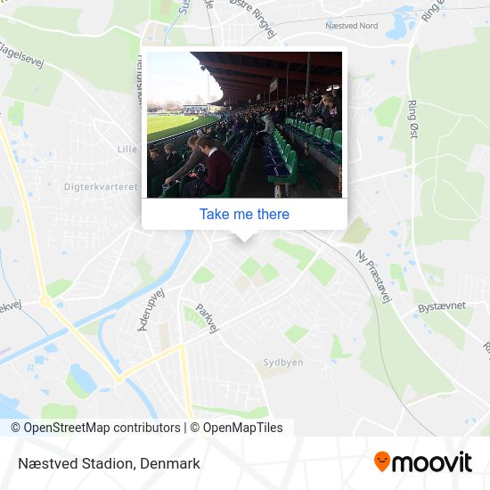This screenshot has width=490, height=490.
Task: Click the Åderupvej street label
Action: point(151,310)
